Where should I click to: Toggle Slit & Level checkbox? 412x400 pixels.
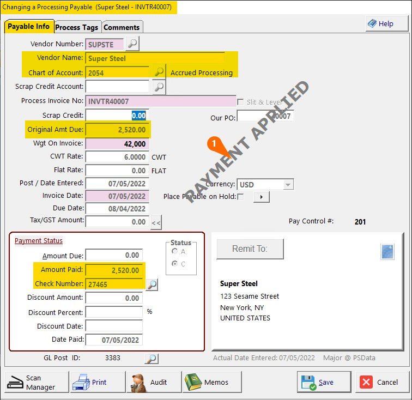pos(240,102)
